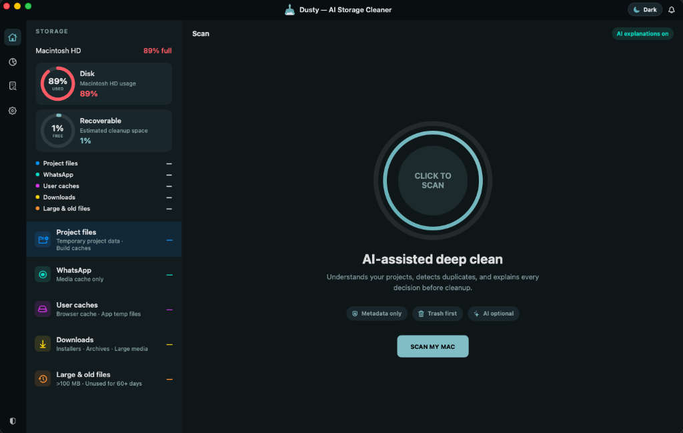Click the sparkle icon in AI optional chip
683x433 pixels.
tap(476, 314)
